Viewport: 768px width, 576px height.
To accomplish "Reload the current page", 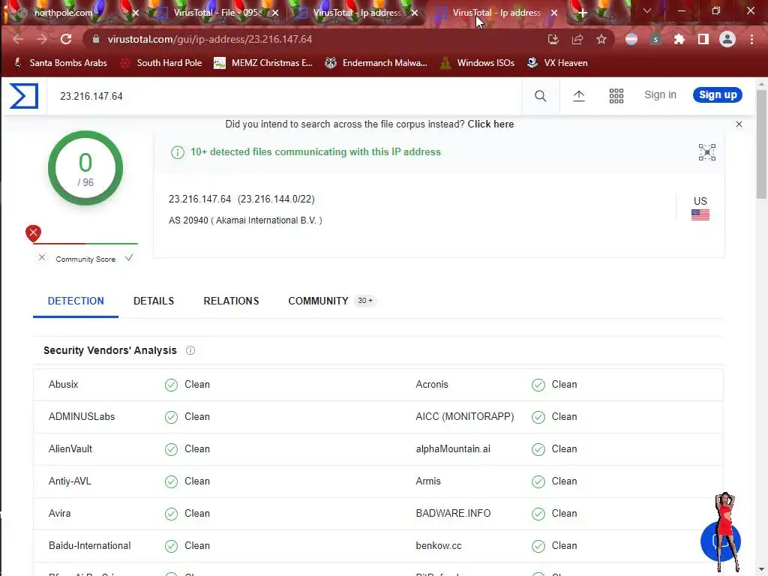I will click(66, 39).
